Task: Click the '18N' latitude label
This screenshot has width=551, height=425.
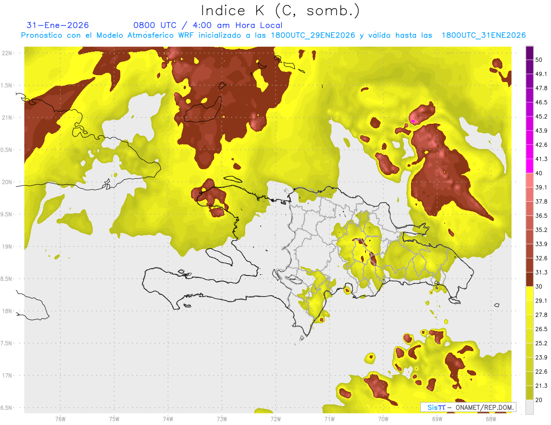Action: point(7,311)
